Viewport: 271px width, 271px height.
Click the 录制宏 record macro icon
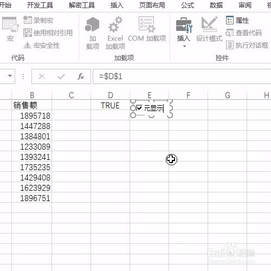(x=28, y=20)
